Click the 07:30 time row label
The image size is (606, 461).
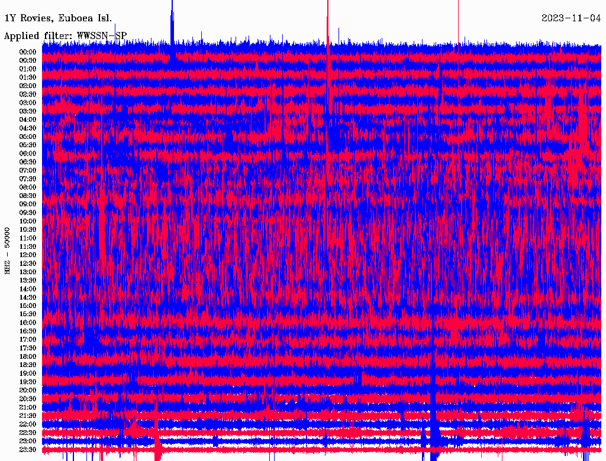[28, 178]
